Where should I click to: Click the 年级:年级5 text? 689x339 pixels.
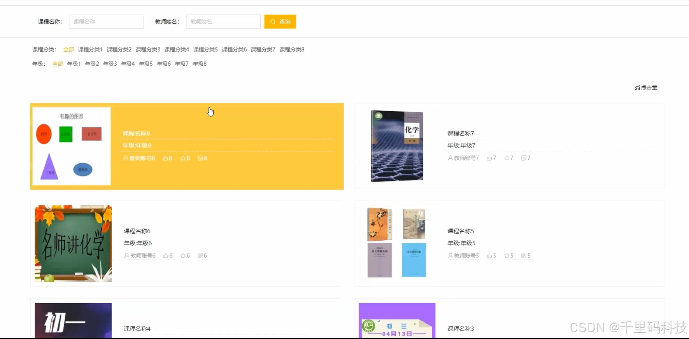point(461,243)
